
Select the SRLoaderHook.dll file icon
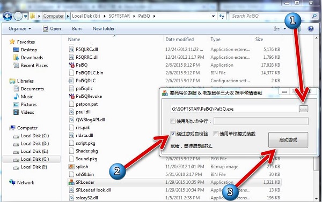(x=71, y=190)
